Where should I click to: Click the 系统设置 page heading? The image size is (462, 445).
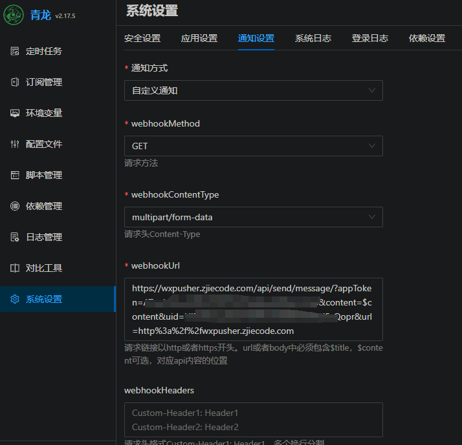coord(152,11)
